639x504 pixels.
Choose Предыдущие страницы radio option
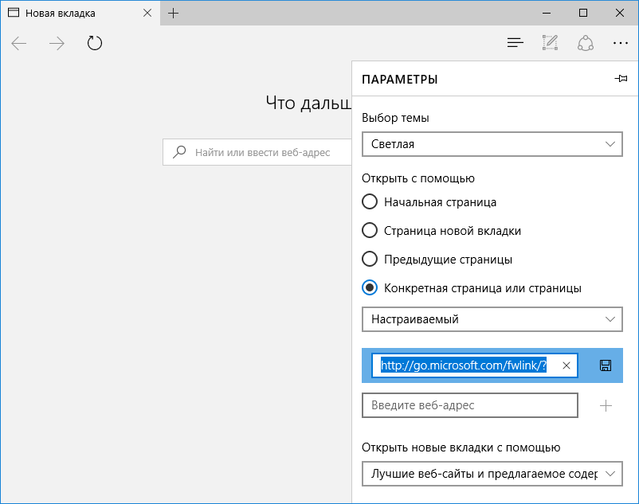(437, 260)
